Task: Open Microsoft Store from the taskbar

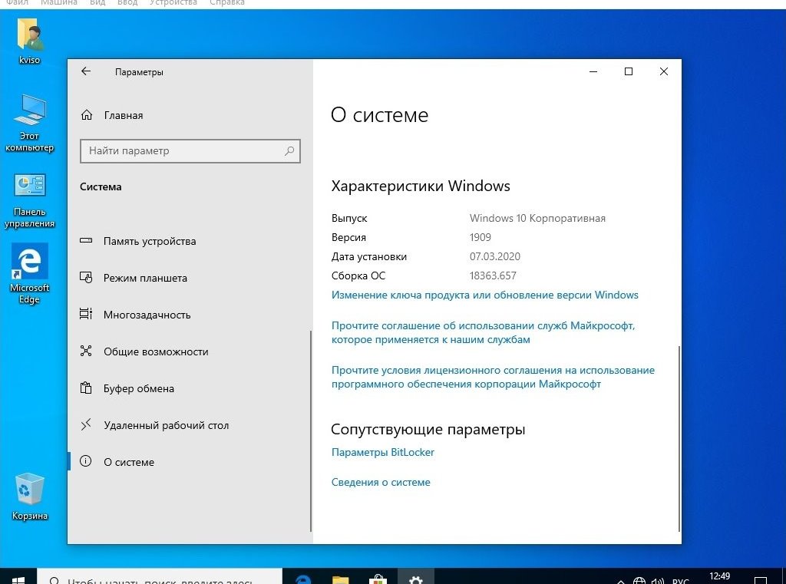Action: click(x=378, y=579)
